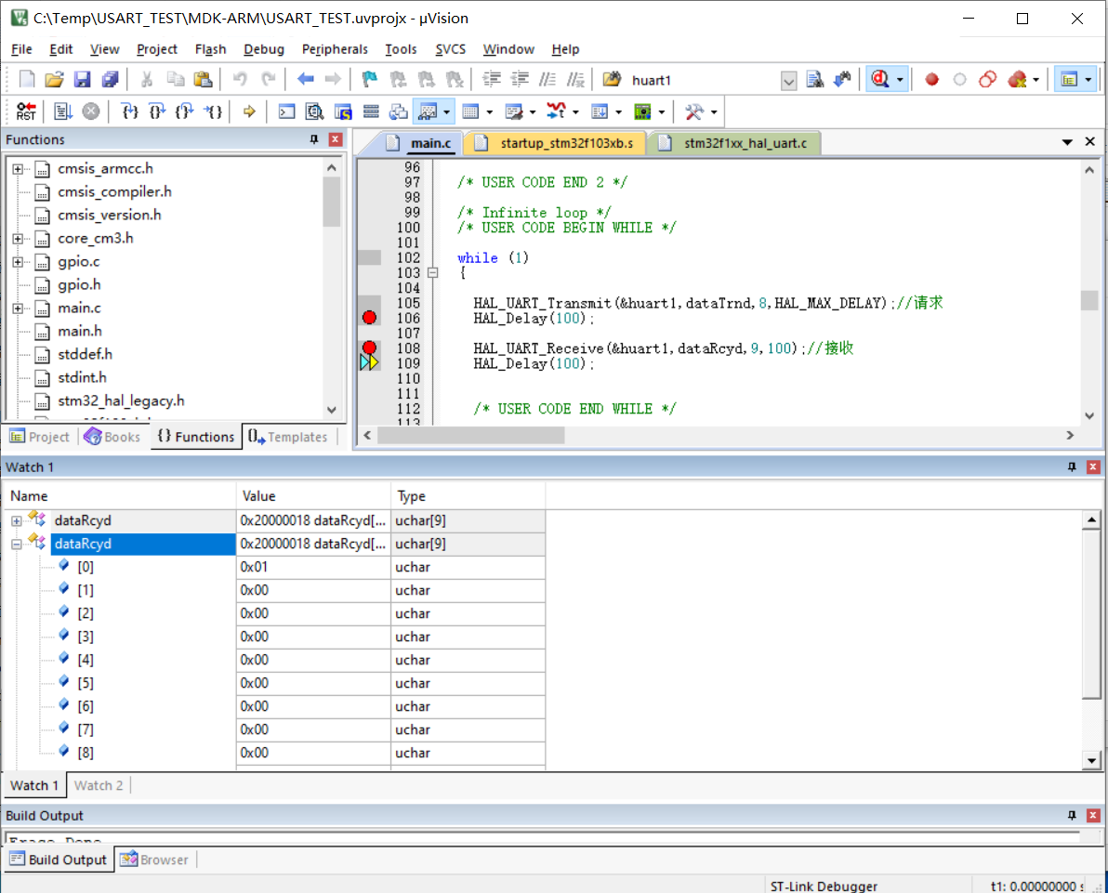Open the Debug toolbar magnifier dropdown arrow
Image resolution: width=1108 pixels, height=893 pixels.
(x=900, y=80)
